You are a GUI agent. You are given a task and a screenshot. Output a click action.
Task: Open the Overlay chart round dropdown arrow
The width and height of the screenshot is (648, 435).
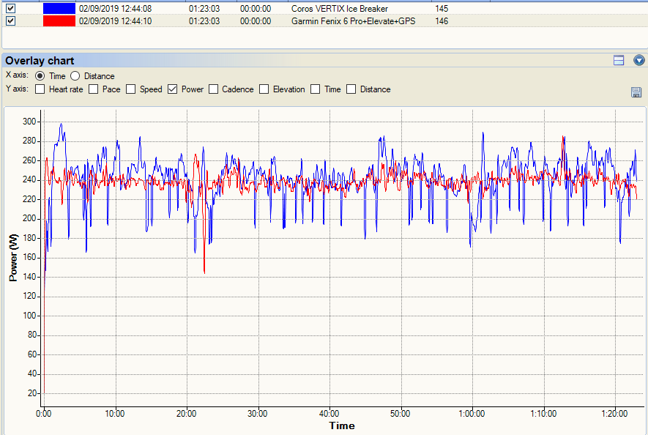pos(639,60)
